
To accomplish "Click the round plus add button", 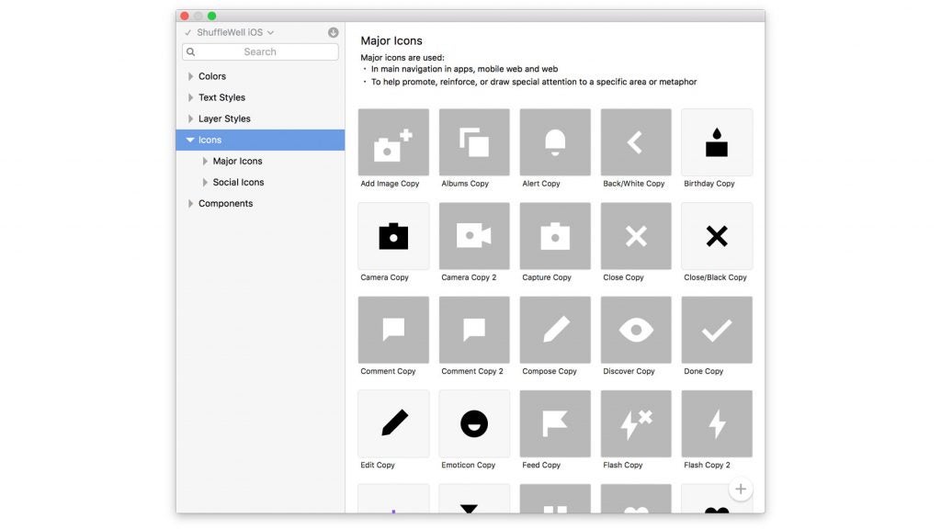I will coord(741,490).
